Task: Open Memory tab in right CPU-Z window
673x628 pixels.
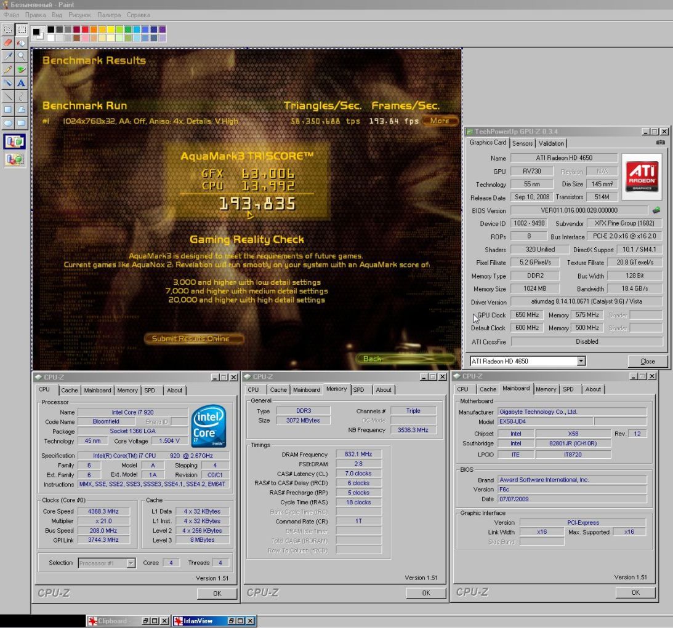Action: point(546,389)
